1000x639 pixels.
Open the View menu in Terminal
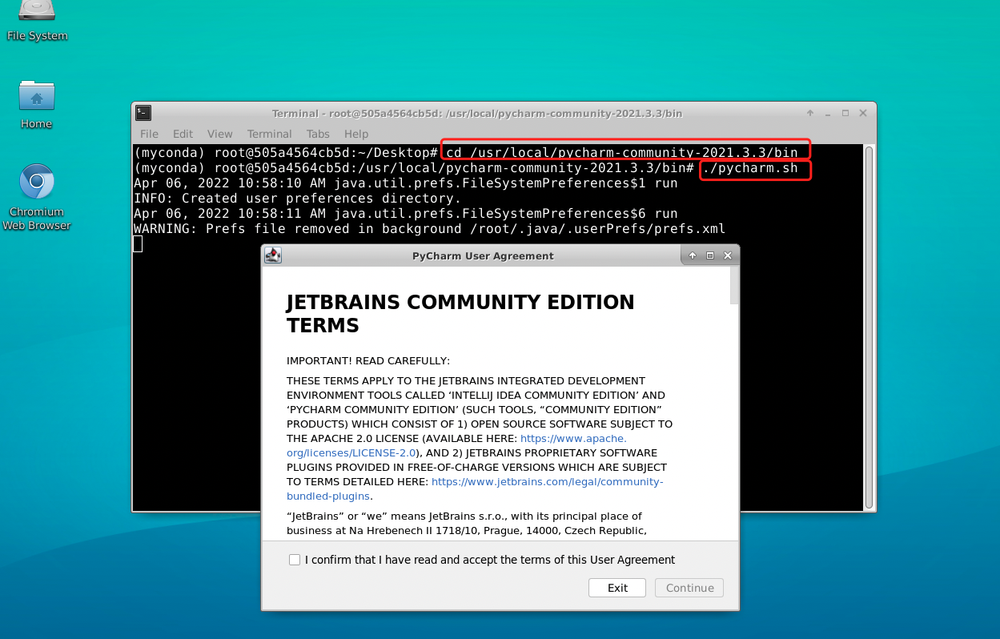pyautogui.click(x=219, y=134)
